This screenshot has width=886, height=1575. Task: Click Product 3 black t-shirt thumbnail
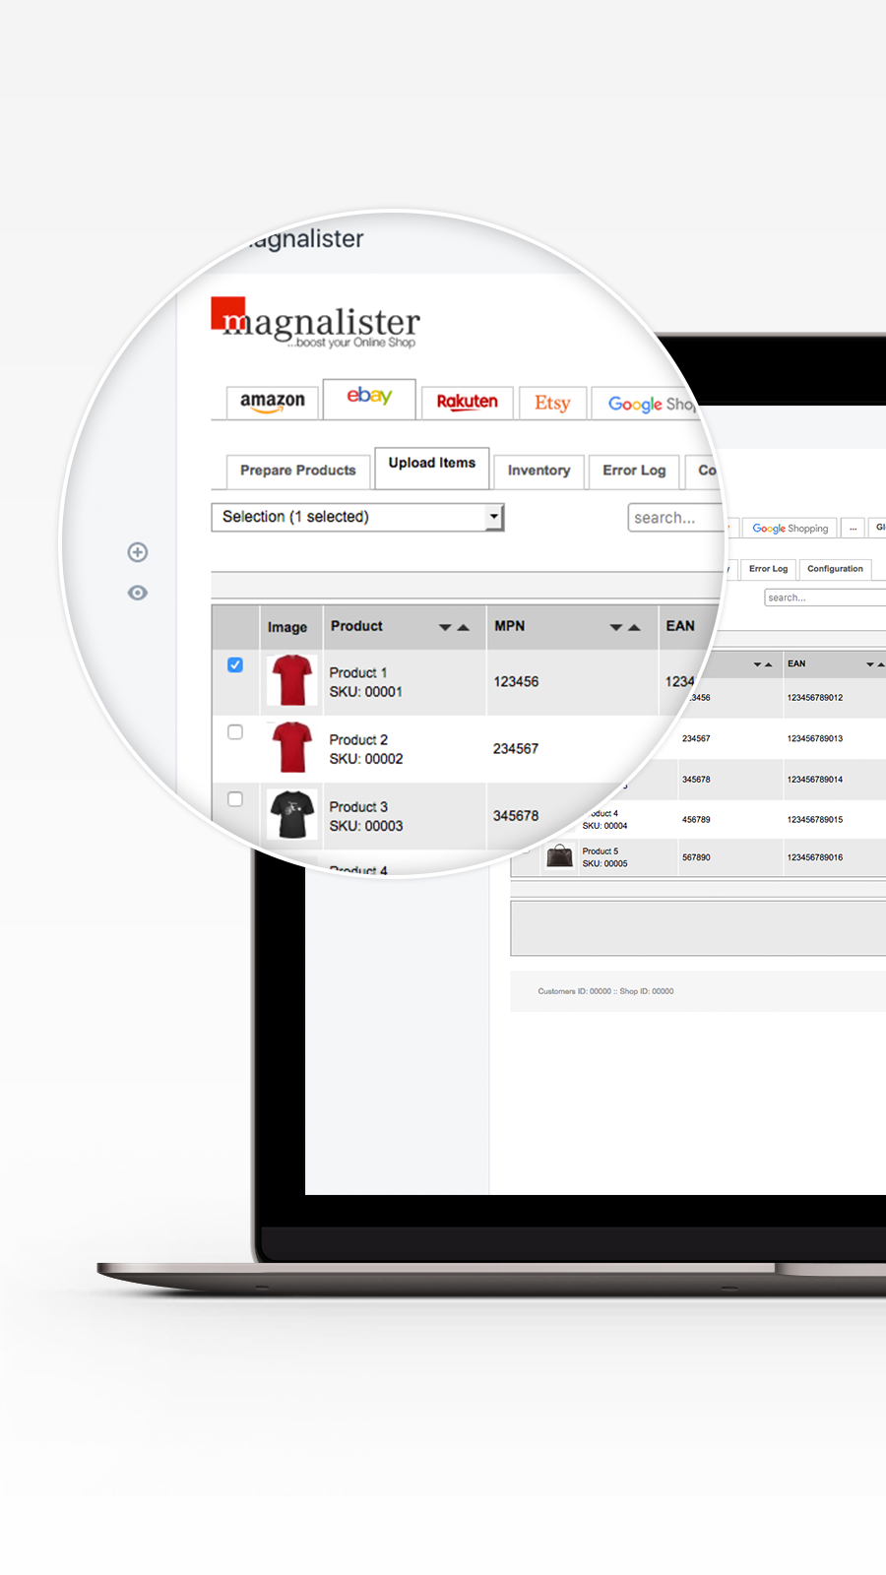(x=292, y=814)
